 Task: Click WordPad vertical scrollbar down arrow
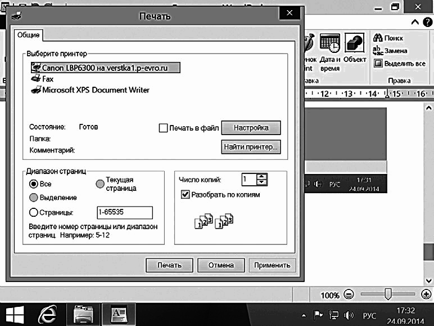tap(429, 280)
